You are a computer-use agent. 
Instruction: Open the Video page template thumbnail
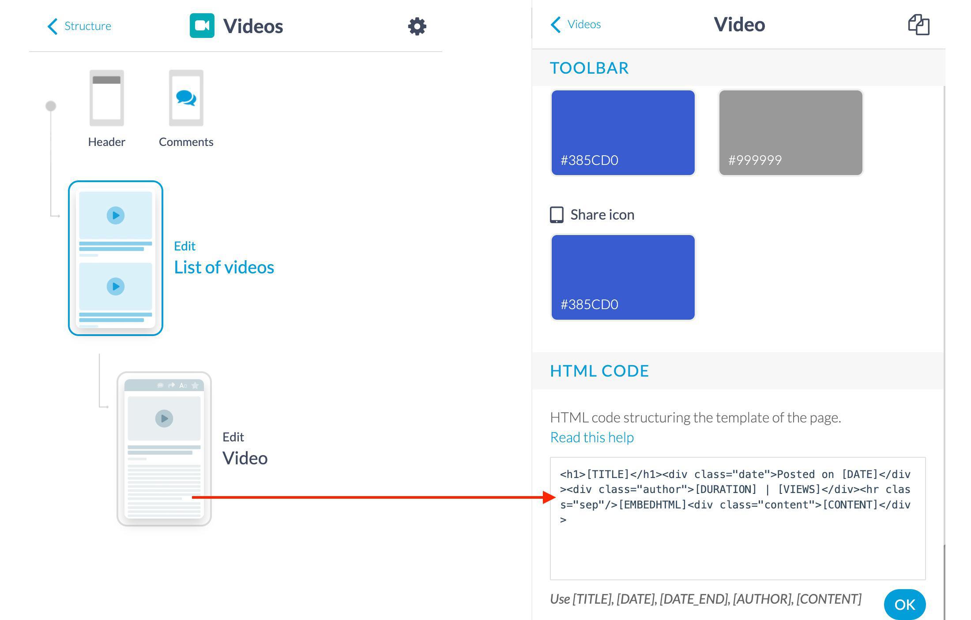(x=164, y=449)
